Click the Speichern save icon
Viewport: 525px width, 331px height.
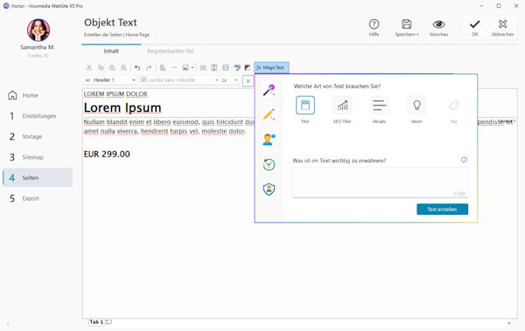(x=407, y=27)
